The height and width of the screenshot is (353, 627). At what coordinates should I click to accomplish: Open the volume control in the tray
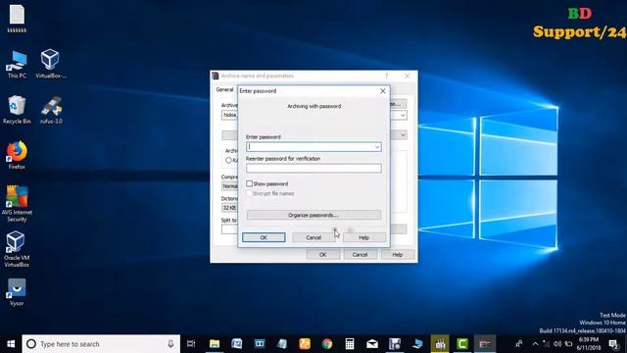[x=557, y=344]
